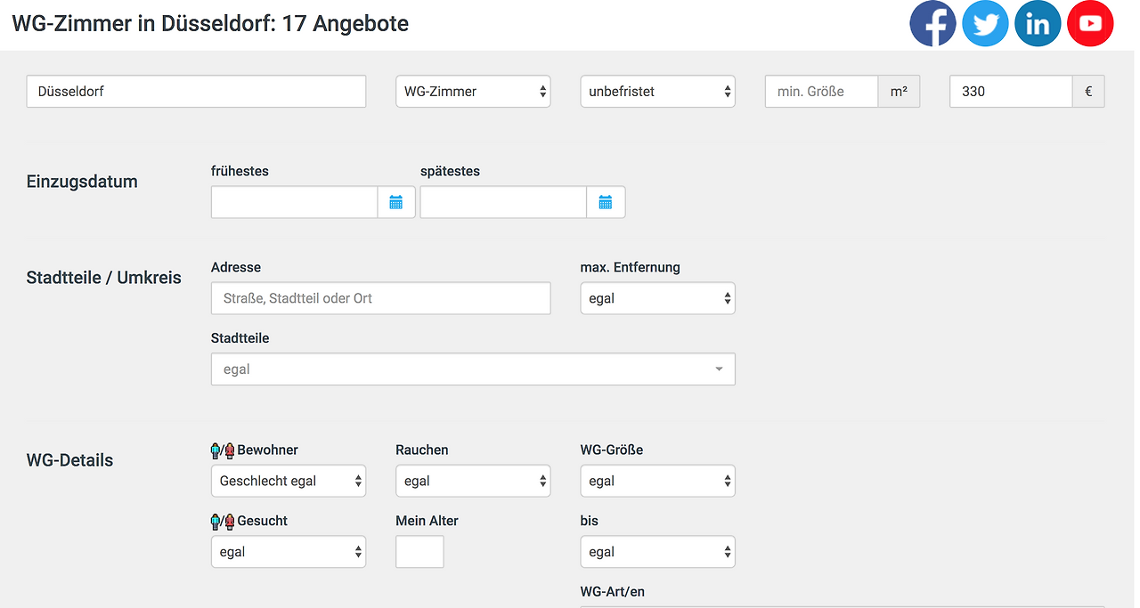This screenshot has height=608, width=1140.
Task: Open calendar picker for frühestes date
Action: point(396,203)
